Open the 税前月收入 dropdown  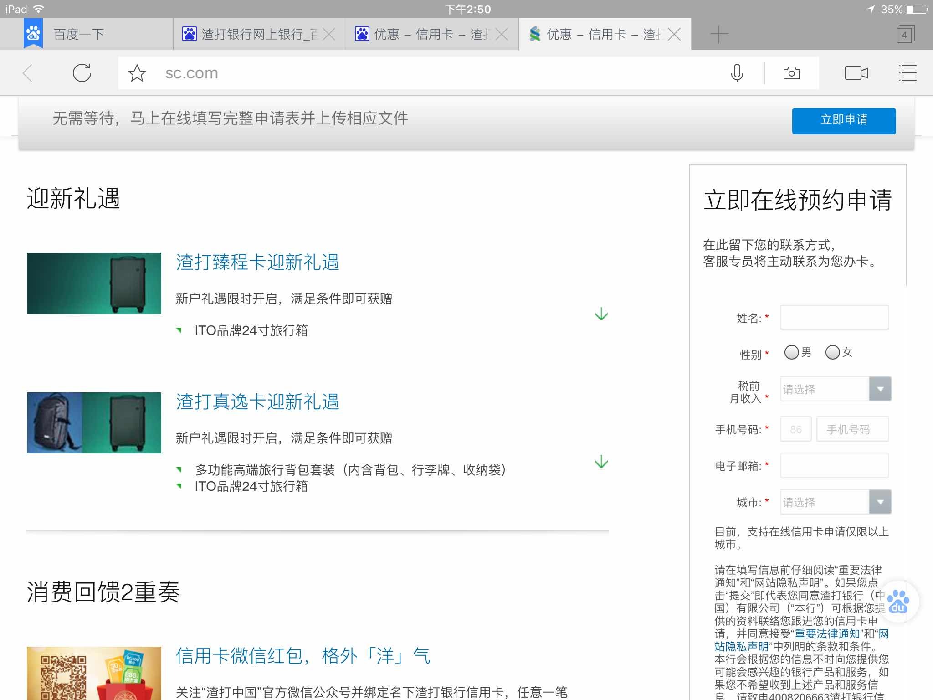click(836, 389)
